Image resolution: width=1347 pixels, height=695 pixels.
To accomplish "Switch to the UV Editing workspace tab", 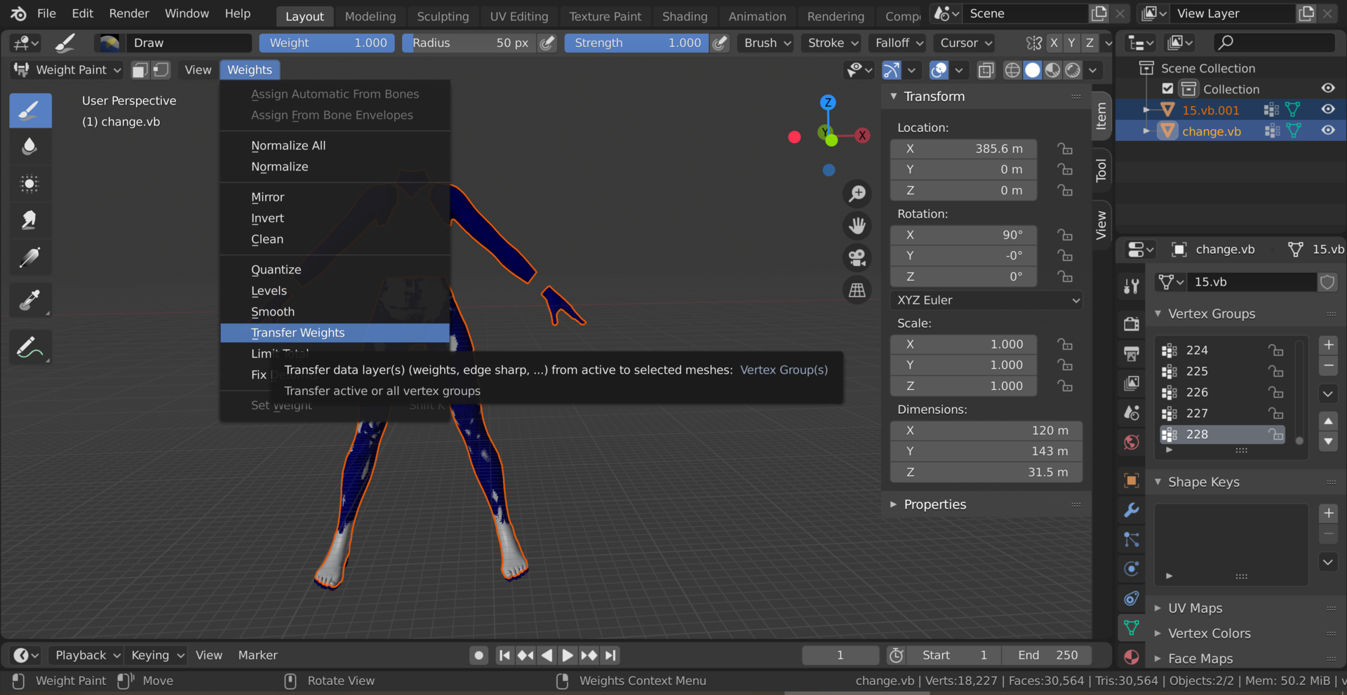I will point(518,16).
